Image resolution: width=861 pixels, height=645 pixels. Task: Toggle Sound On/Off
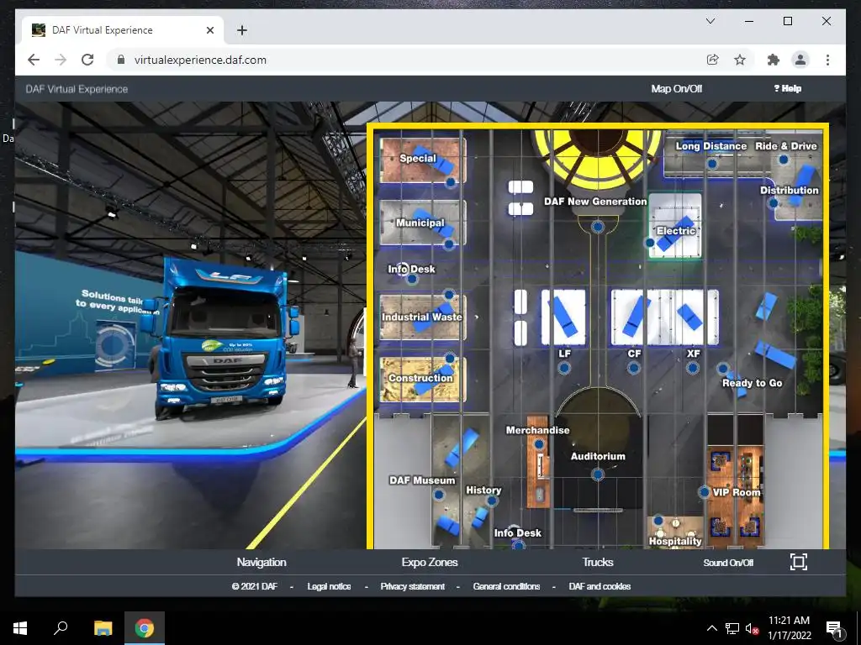coord(728,563)
